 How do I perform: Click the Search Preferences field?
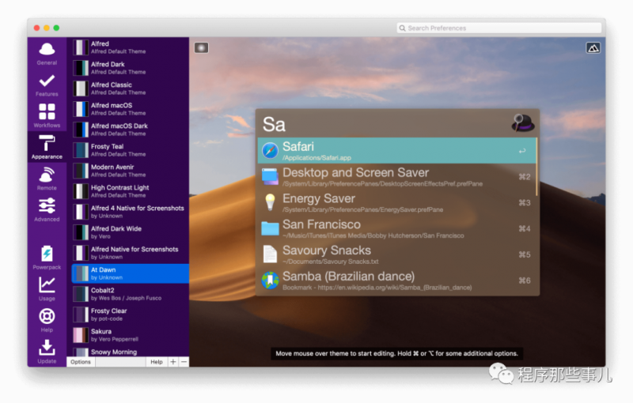[x=499, y=28]
